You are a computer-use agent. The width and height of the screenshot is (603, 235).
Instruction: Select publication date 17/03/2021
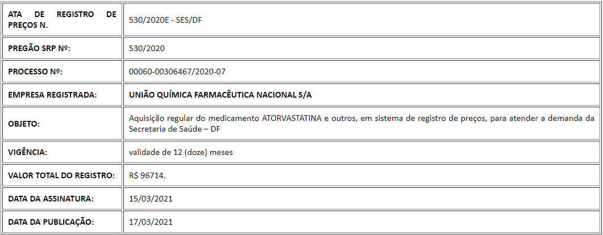[x=151, y=222]
